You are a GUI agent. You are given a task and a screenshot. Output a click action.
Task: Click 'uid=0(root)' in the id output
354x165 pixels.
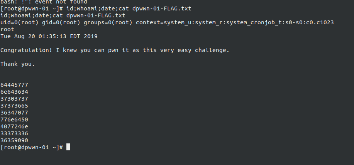click(19, 22)
